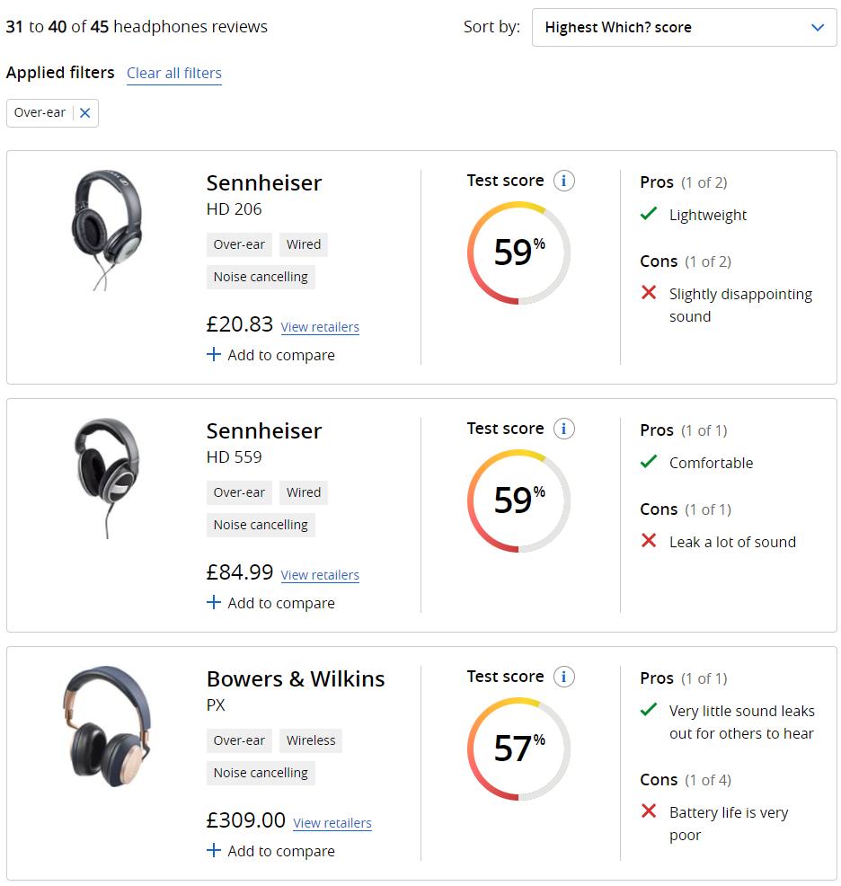Click the dropdown chevron arrow in sort box
Viewport: 841px width, 886px height.
(x=818, y=28)
